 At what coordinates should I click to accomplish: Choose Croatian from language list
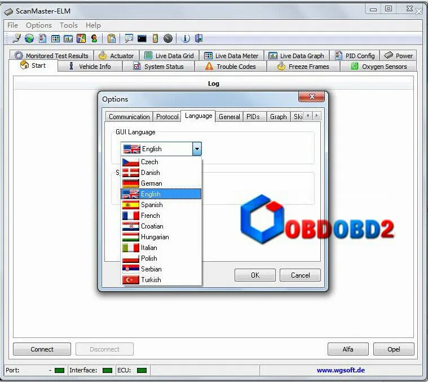click(x=161, y=226)
